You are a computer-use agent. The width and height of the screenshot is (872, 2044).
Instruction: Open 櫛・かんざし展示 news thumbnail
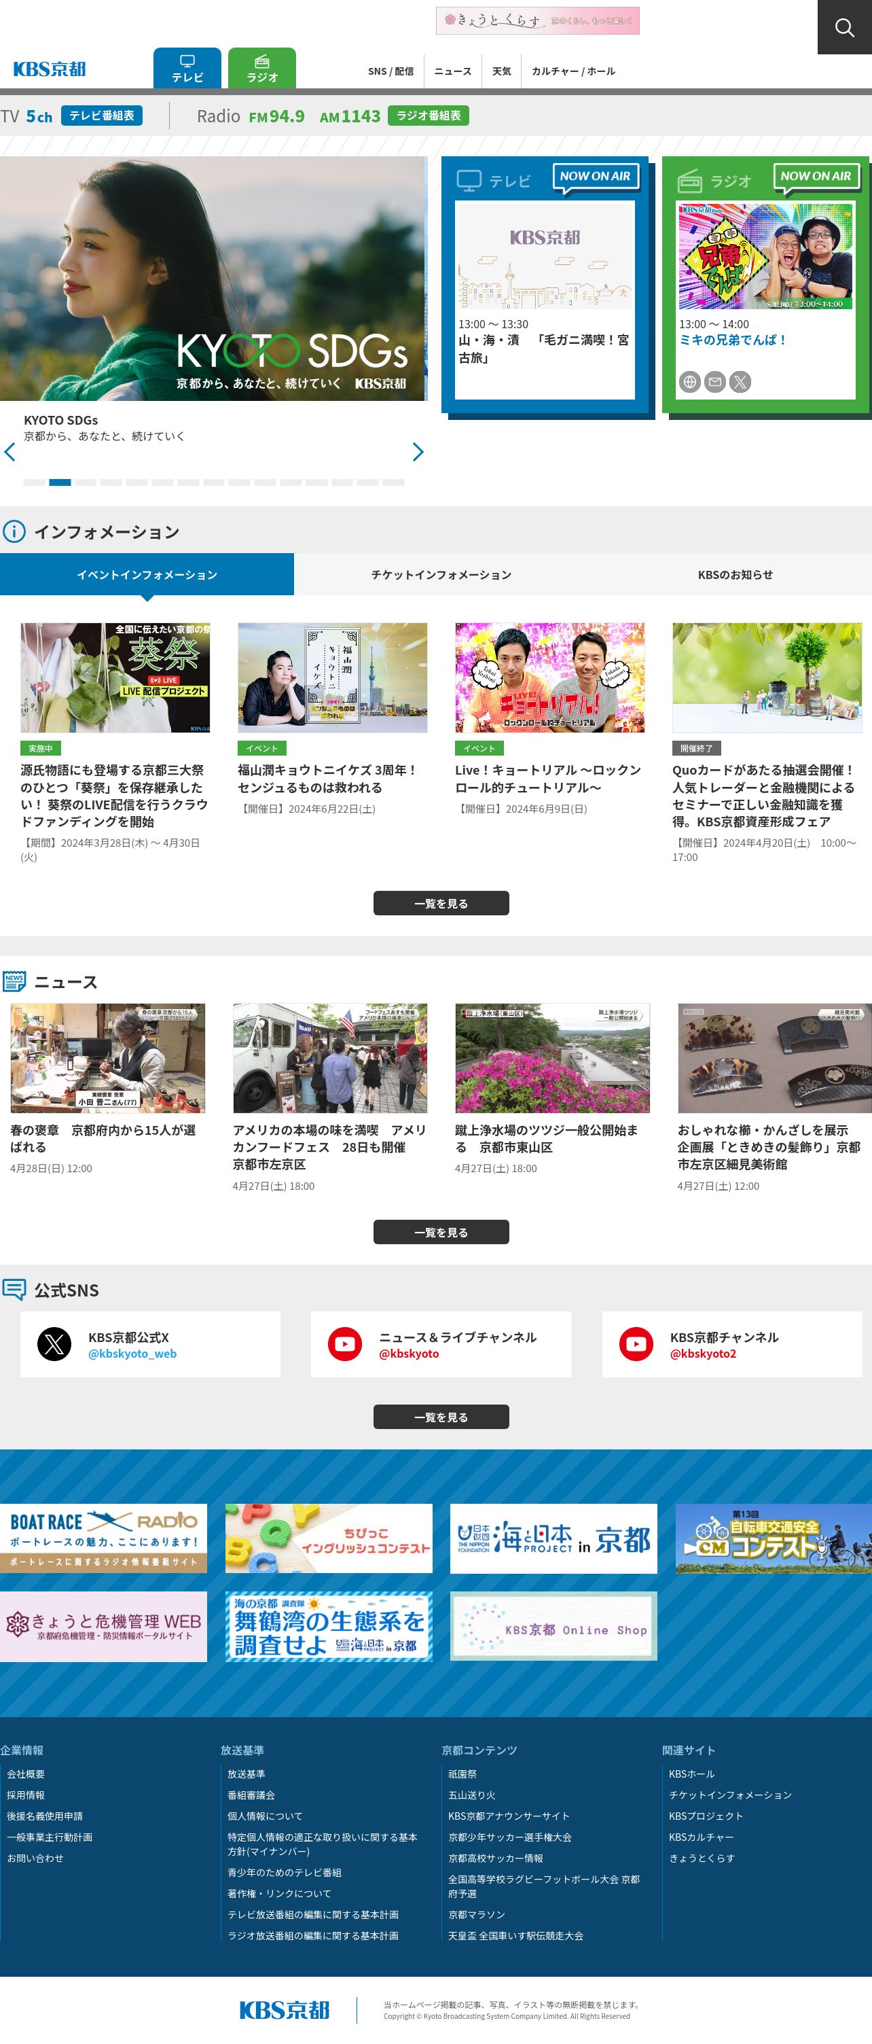[774, 1058]
